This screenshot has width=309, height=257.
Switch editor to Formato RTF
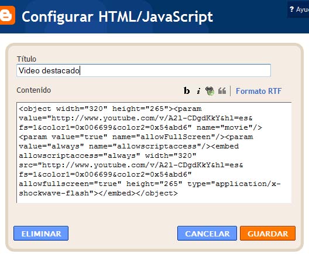click(259, 91)
